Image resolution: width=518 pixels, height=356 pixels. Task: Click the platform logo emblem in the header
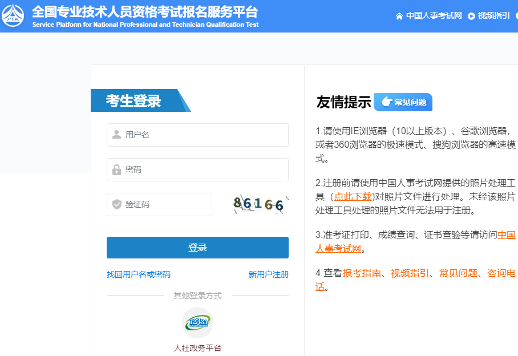(14, 15)
